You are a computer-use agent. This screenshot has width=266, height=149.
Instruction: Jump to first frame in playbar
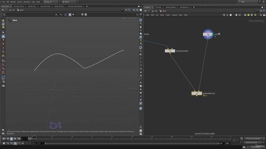pyautogui.click(x=4, y=139)
